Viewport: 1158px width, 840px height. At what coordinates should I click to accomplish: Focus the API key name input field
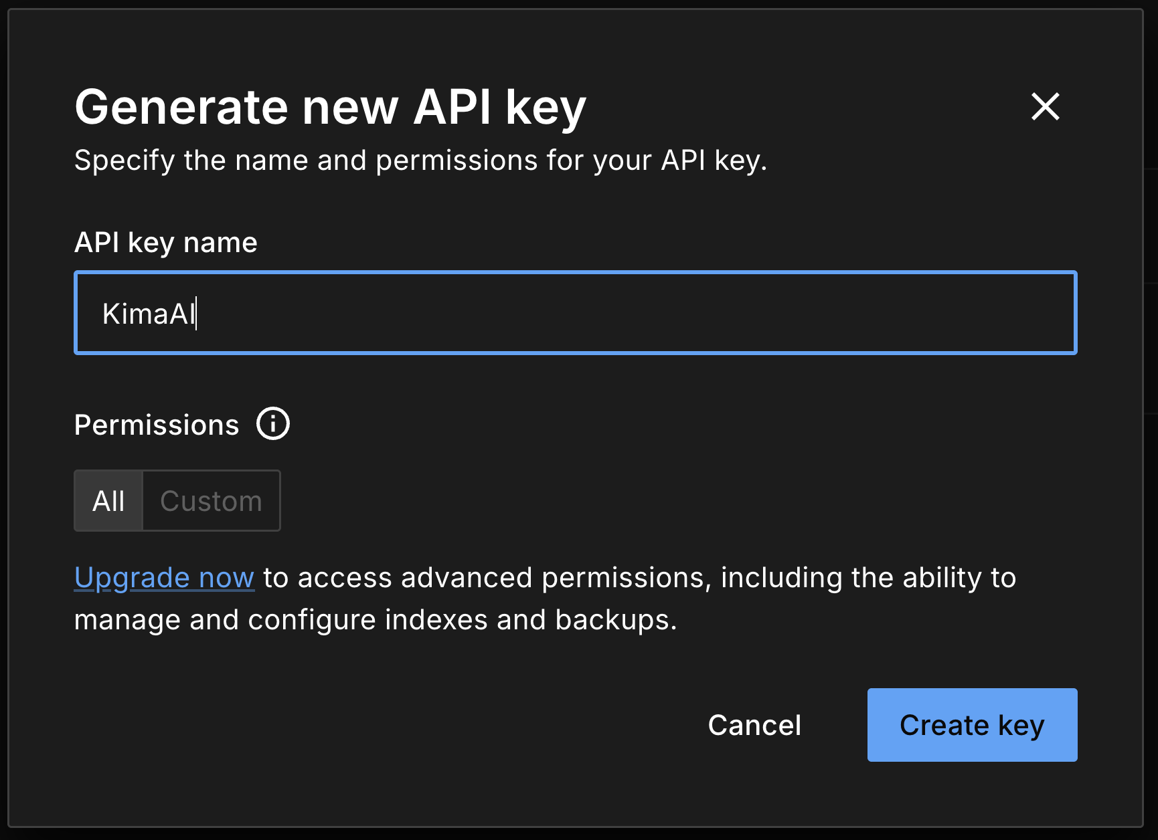(x=576, y=313)
